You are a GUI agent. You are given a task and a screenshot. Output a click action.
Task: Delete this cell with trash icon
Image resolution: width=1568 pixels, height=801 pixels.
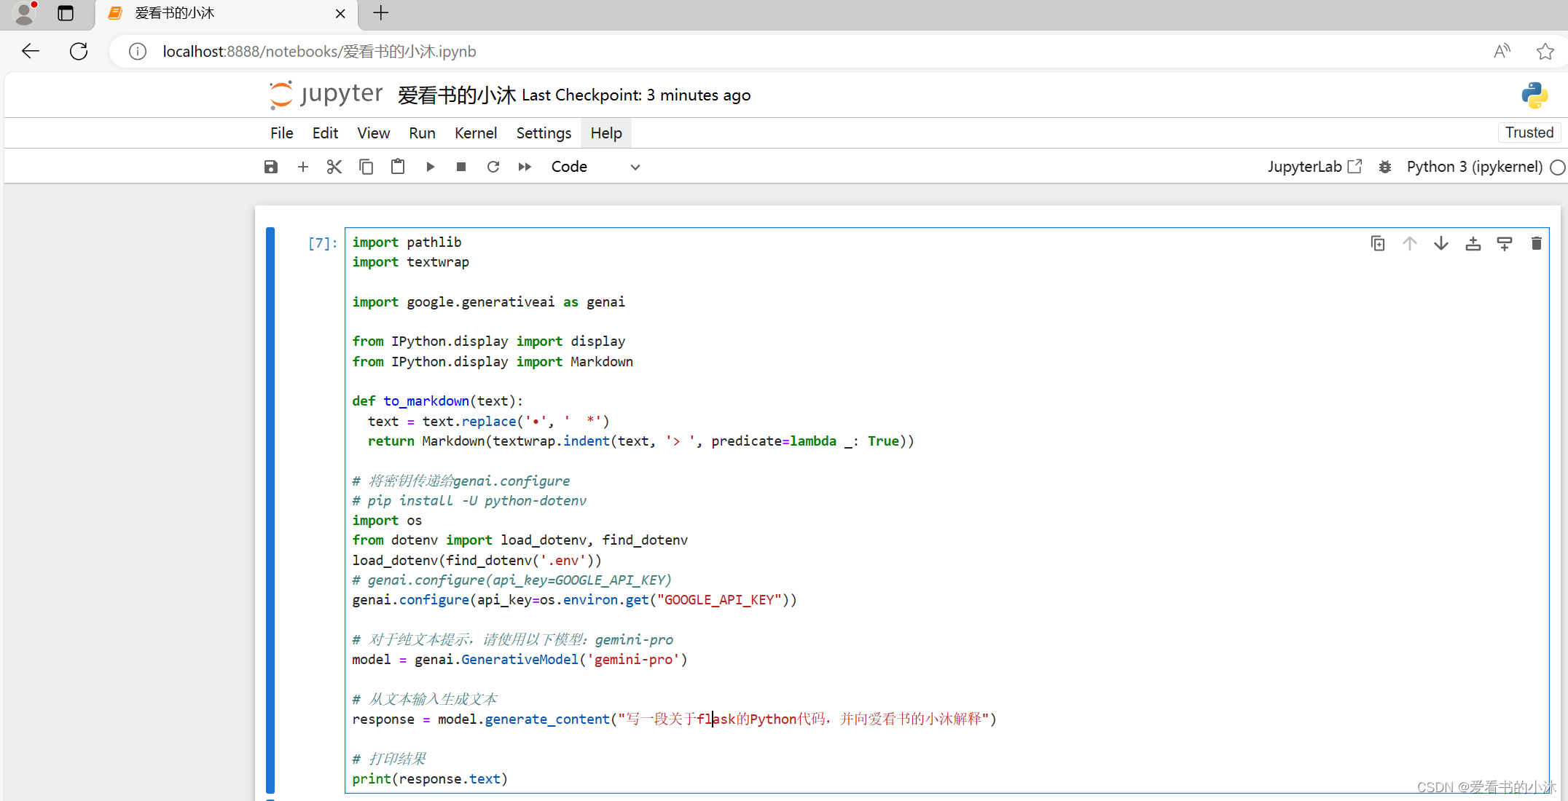(x=1537, y=243)
